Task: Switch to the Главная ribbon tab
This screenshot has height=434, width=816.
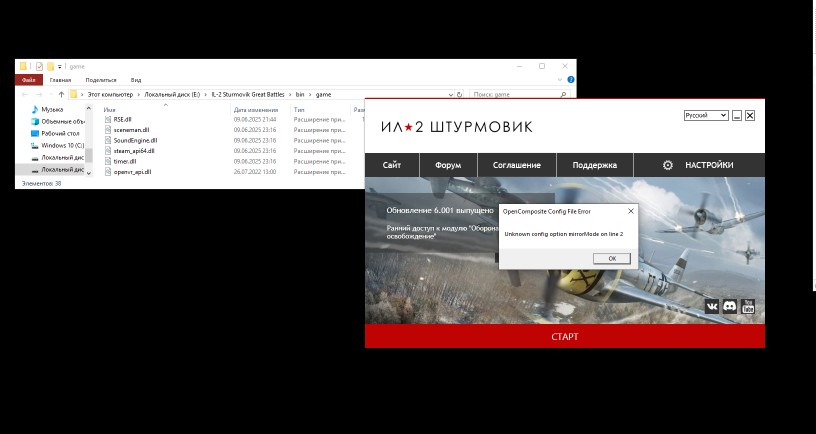Action: pos(60,80)
